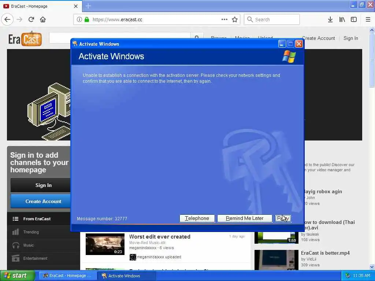
Task: Click the EraCast search magnifier button
Action: pyautogui.click(x=197, y=38)
